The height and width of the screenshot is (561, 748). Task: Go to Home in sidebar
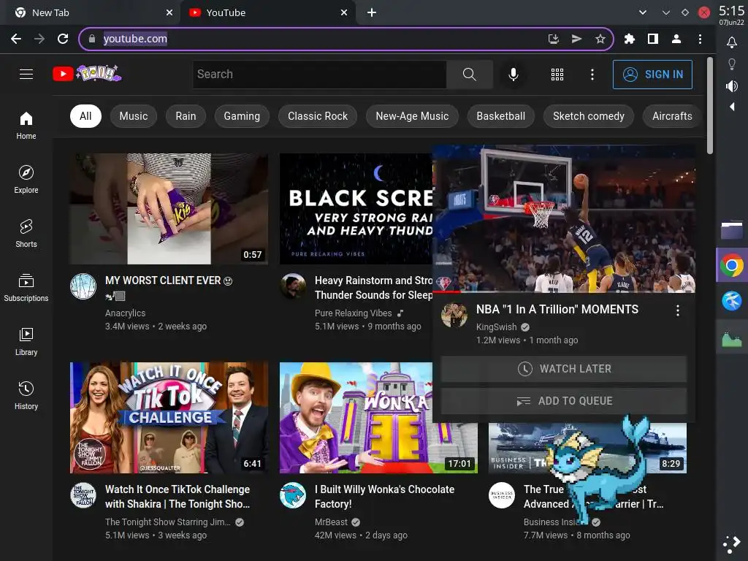[x=26, y=126]
